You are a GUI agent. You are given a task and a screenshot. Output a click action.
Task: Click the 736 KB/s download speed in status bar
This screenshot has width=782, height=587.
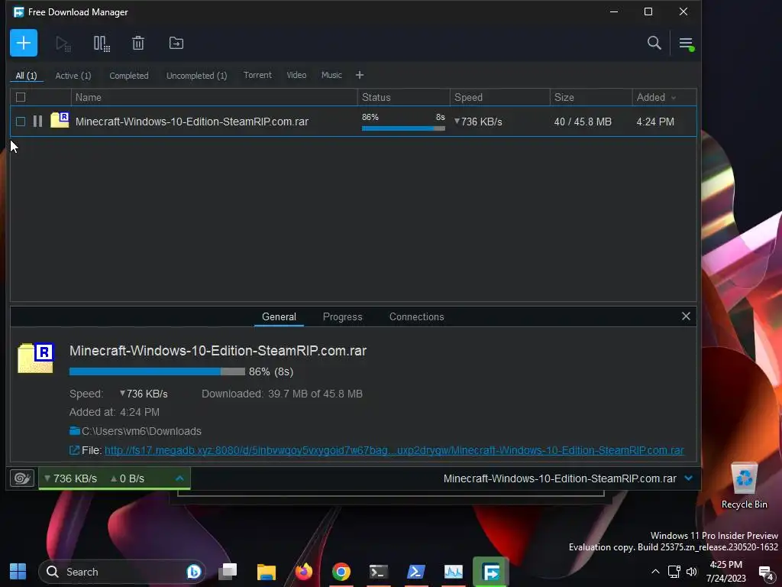70,478
